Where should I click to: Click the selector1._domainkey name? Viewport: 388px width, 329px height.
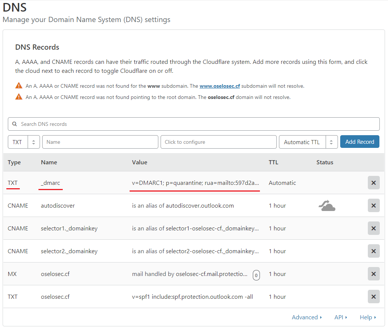tap(69, 228)
